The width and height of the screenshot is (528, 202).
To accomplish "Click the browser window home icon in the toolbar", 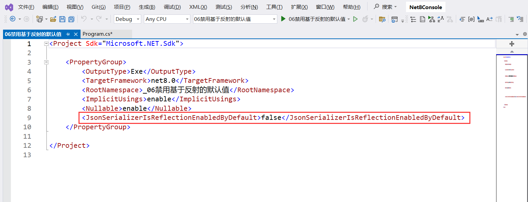I will 395,19.
